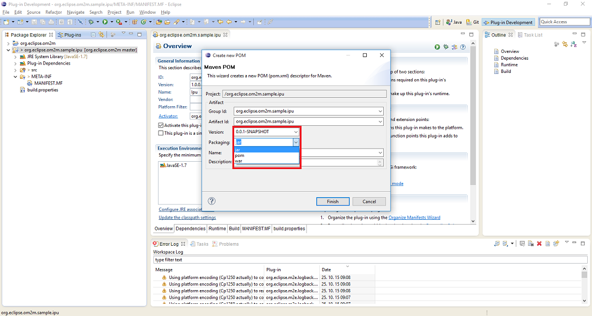Open the Refactor menu
Image resolution: width=592 pixels, height=316 pixels.
point(53,12)
